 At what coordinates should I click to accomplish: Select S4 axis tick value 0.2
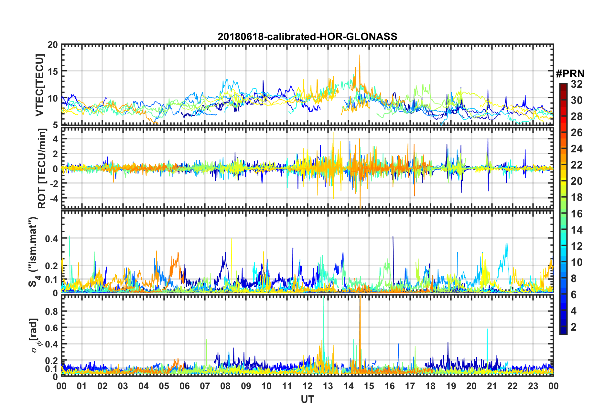[52, 266]
